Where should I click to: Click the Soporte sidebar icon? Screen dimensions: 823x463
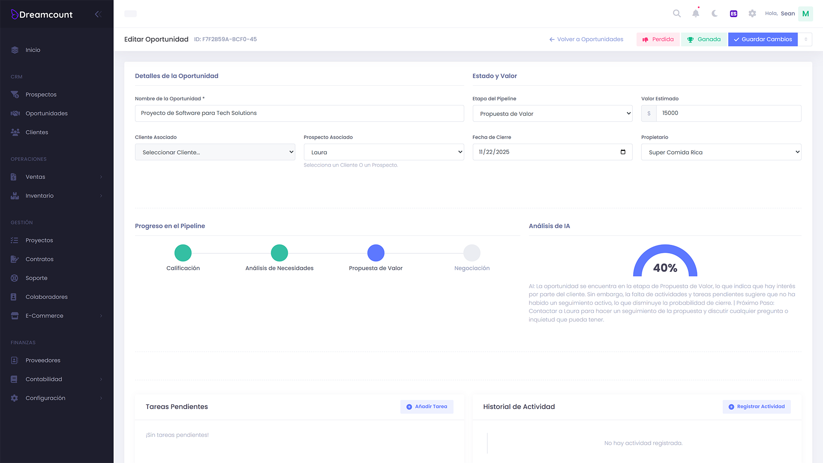click(14, 278)
